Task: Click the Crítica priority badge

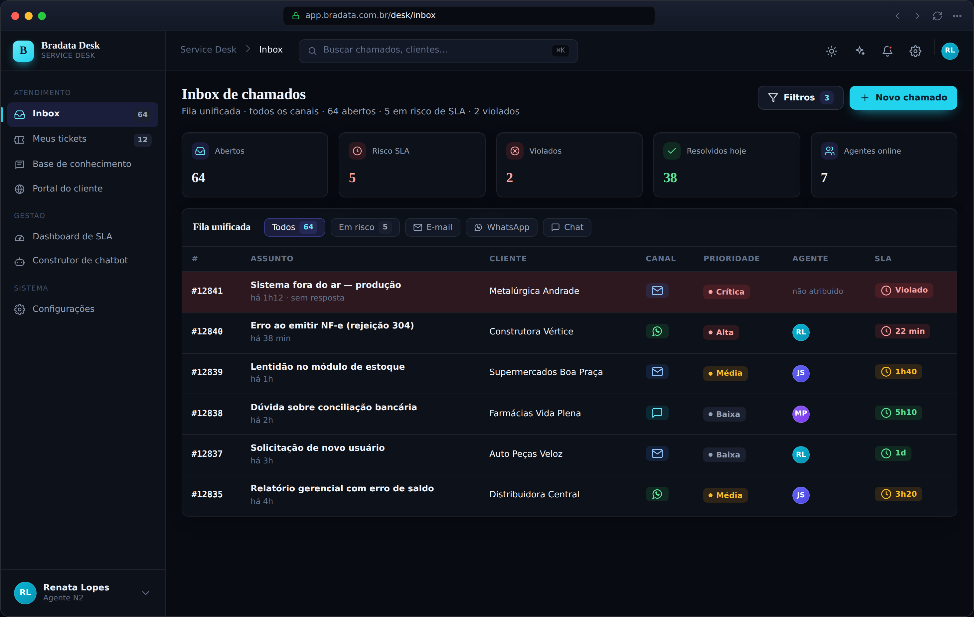Action: pyautogui.click(x=726, y=292)
